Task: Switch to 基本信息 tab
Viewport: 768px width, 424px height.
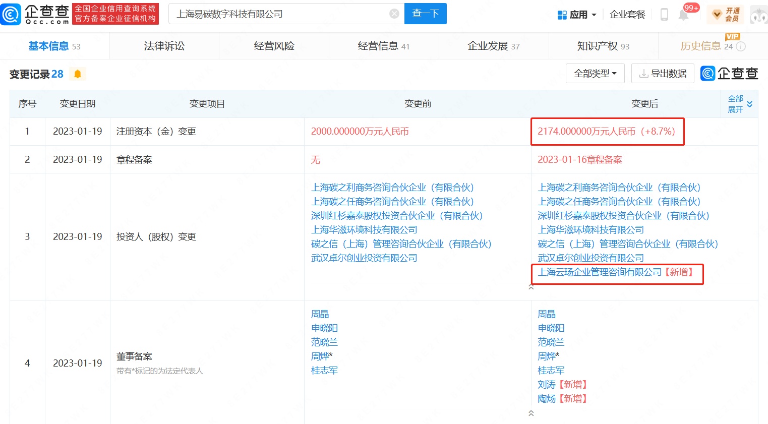Action: coord(54,46)
